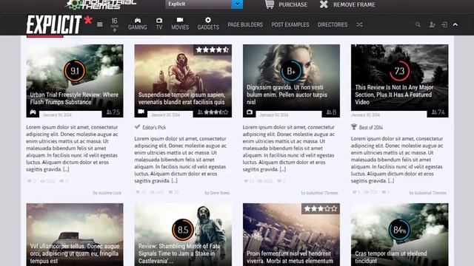
Task: Click user rating B on Dignissim card
Action: pos(331,112)
